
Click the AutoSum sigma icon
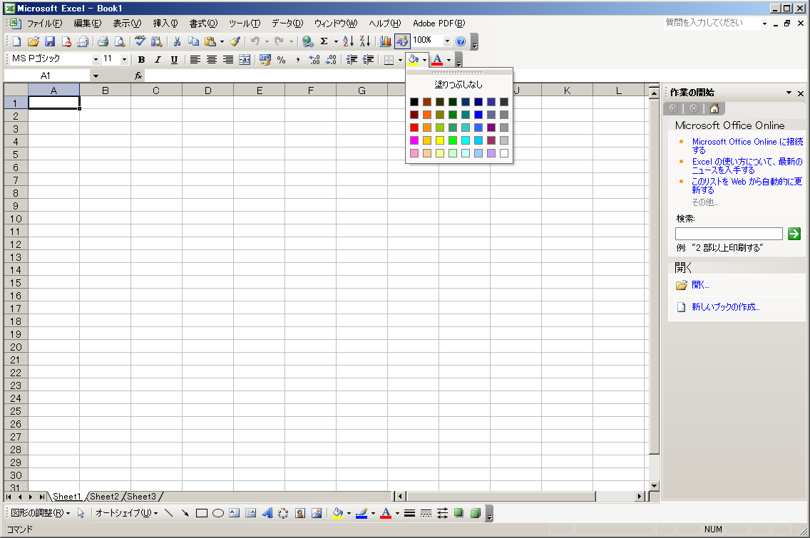pos(324,41)
